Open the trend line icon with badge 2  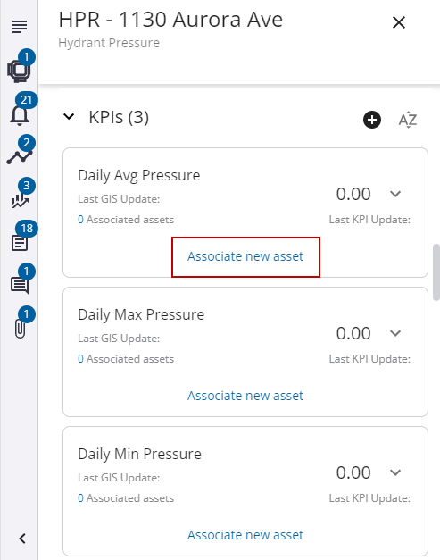[20, 154]
